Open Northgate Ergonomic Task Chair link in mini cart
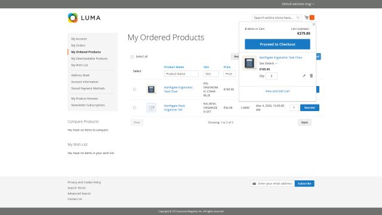The width and height of the screenshot is (382, 215). (281, 57)
